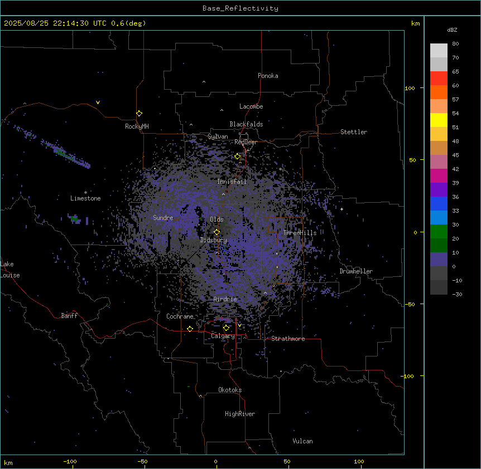Click the Lacombe city label
The image size is (481, 469).
click(251, 106)
